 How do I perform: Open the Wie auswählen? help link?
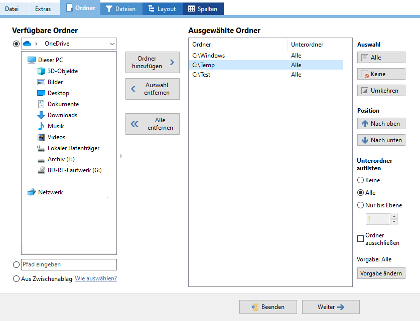tap(96, 278)
